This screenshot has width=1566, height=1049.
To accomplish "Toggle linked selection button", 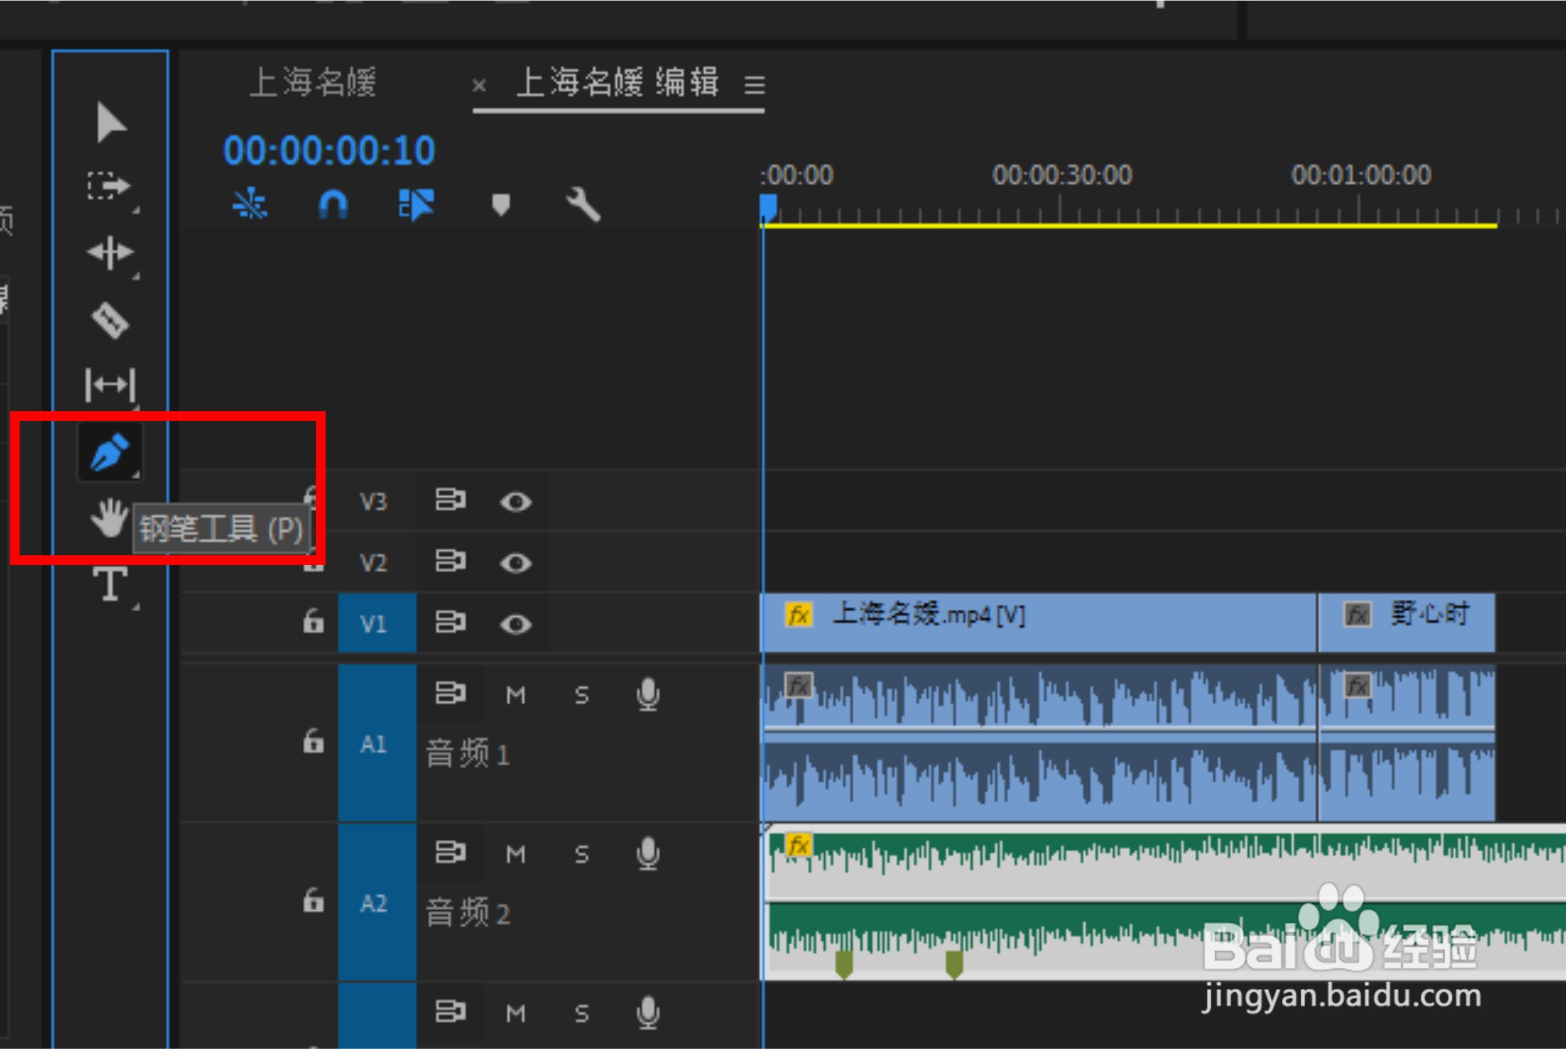I will pos(415,204).
